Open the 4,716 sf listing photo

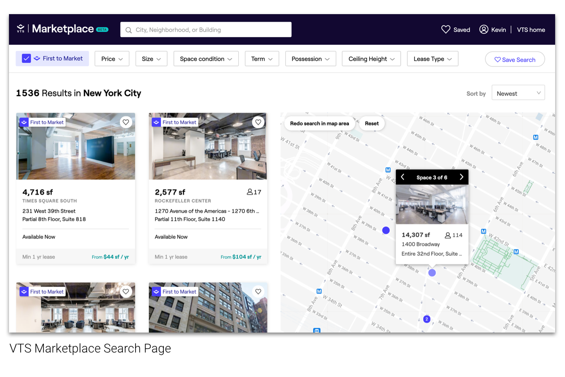tap(76, 146)
